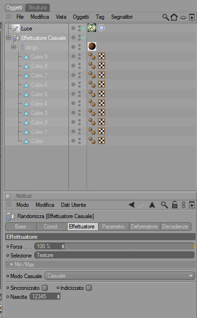The height and width of the screenshot is (318, 197).
Task: Switch to the Parametro tab
Action: point(114,227)
